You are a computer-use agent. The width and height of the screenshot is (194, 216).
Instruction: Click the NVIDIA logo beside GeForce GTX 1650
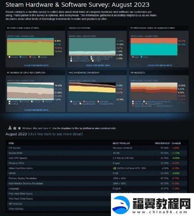tap(114, 168)
